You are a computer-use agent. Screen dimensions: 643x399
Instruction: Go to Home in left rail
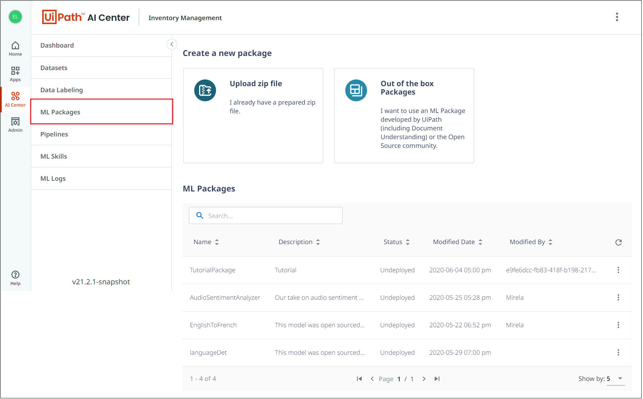point(15,49)
